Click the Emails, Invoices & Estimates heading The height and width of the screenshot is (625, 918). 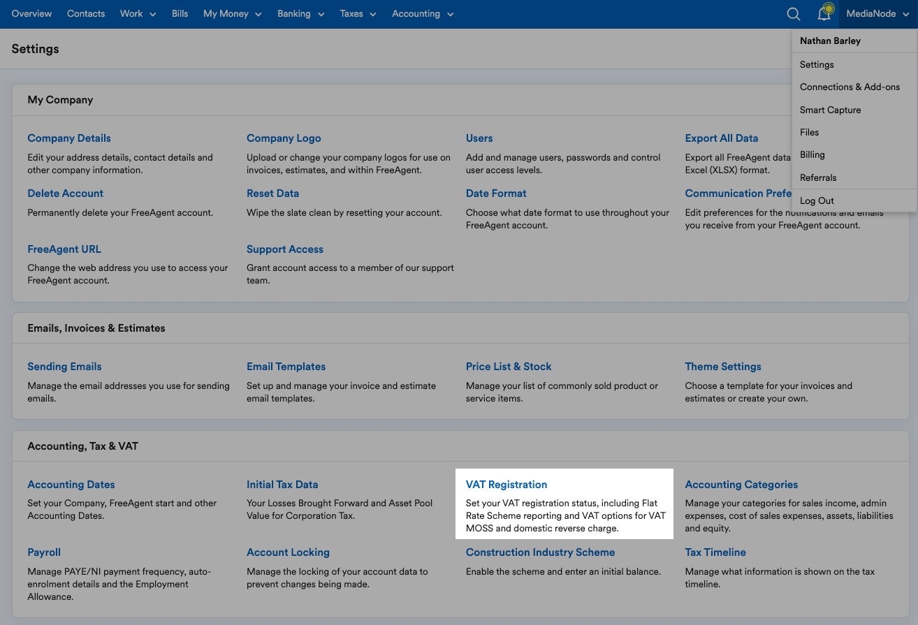coord(96,328)
